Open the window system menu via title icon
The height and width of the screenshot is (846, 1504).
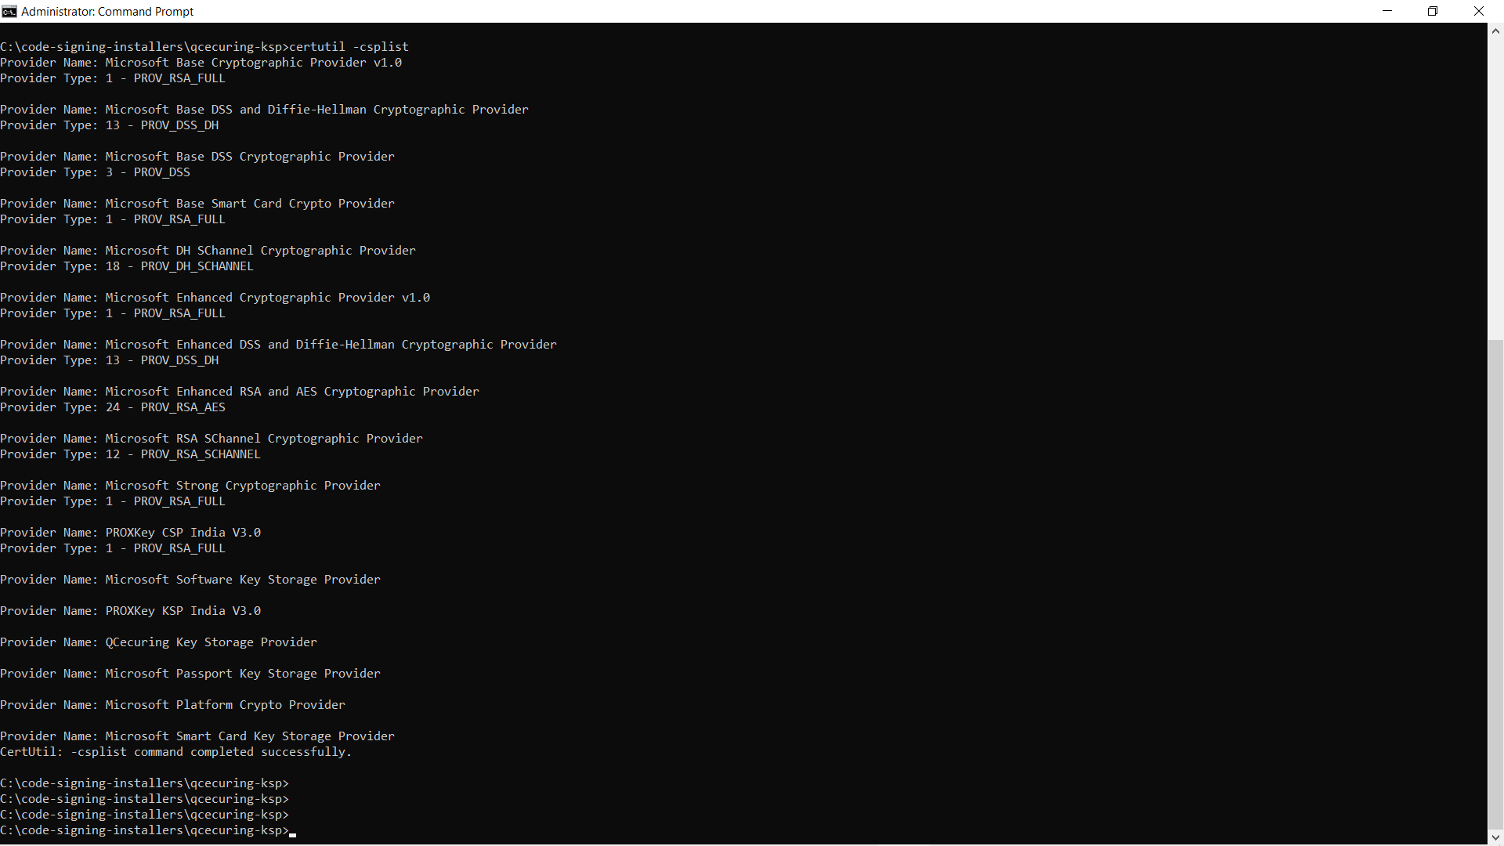(x=9, y=11)
